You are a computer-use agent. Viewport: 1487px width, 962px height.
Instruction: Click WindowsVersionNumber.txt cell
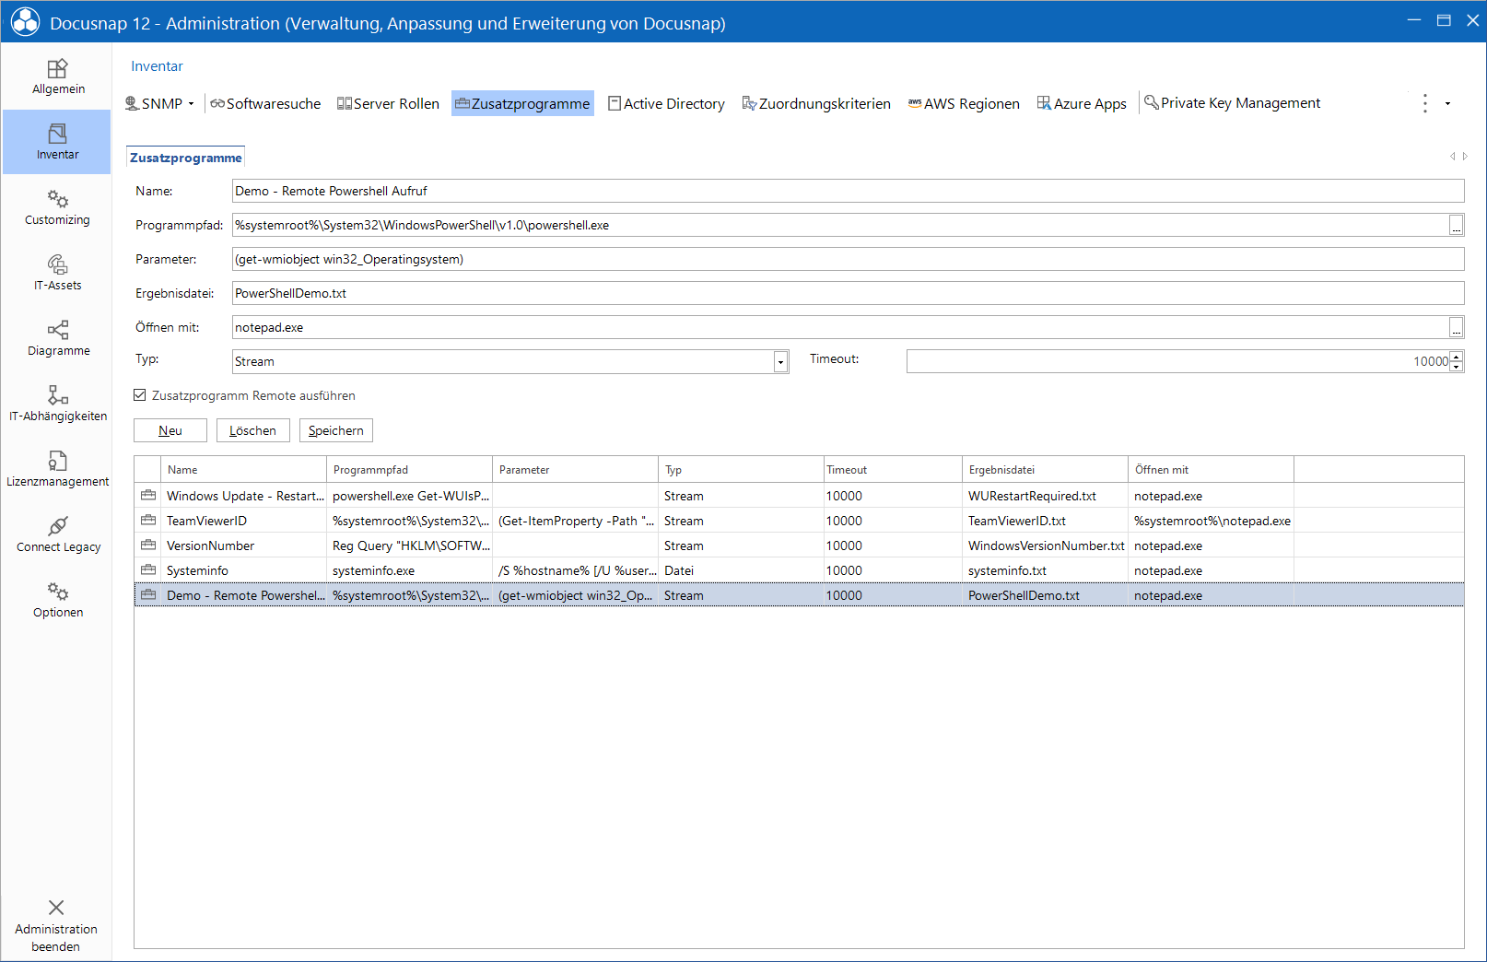coord(1046,546)
